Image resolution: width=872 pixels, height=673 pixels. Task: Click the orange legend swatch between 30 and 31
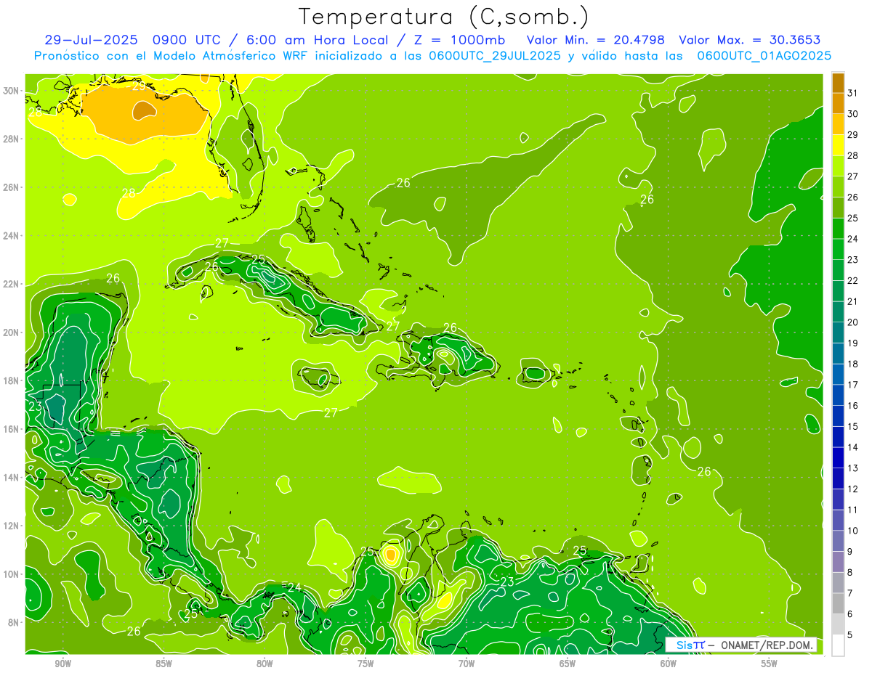point(838,104)
